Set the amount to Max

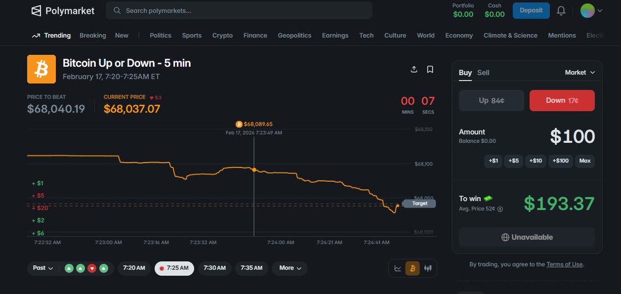pos(585,161)
